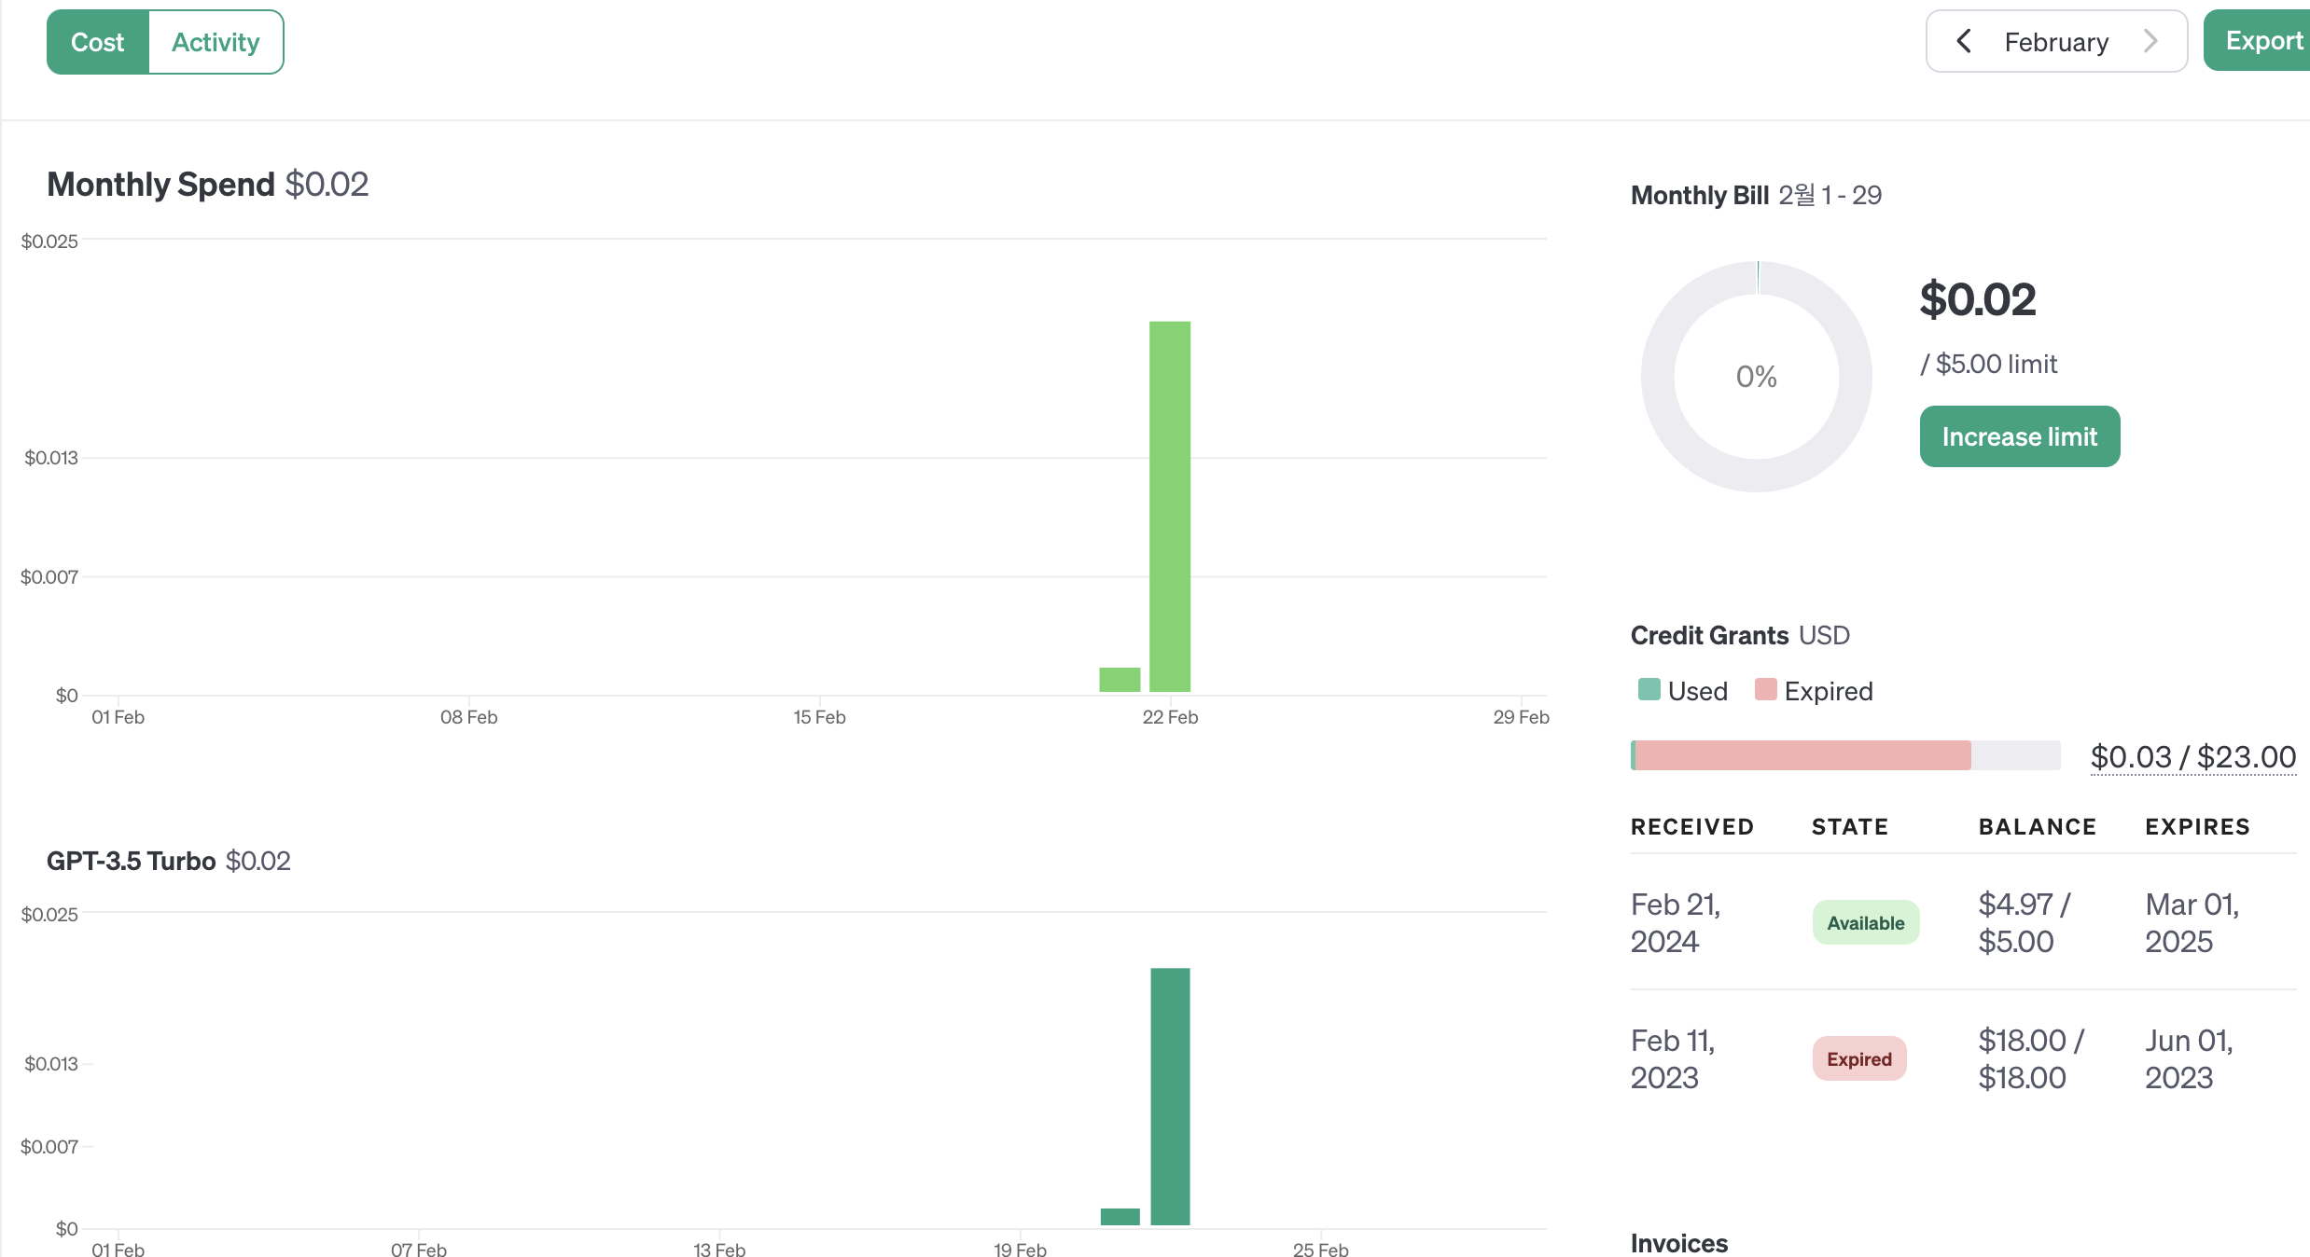2310x1257 pixels.
Task: Open the February month selector
Action: tap(2055, 42)
